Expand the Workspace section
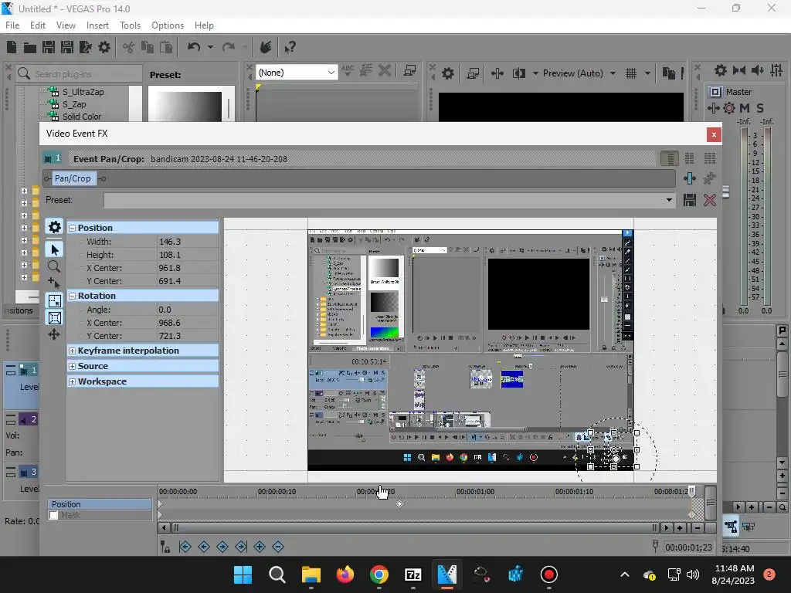The height and width of the screenshot is (593, 791). click(x=72, y=381)
